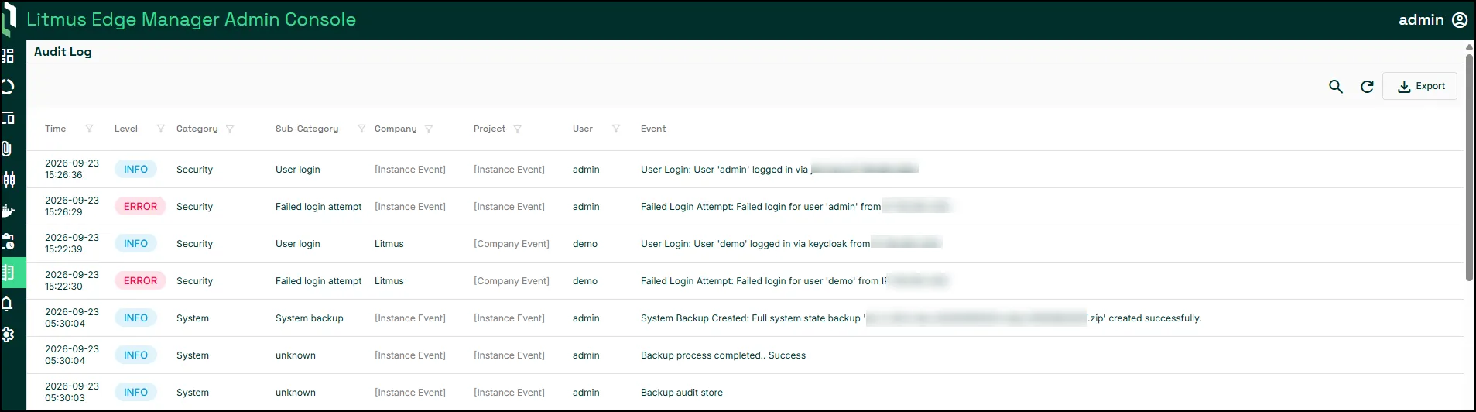Open the devices icon in sidebar
This screenshot has height=412, width=1476.
pos(8,118)
